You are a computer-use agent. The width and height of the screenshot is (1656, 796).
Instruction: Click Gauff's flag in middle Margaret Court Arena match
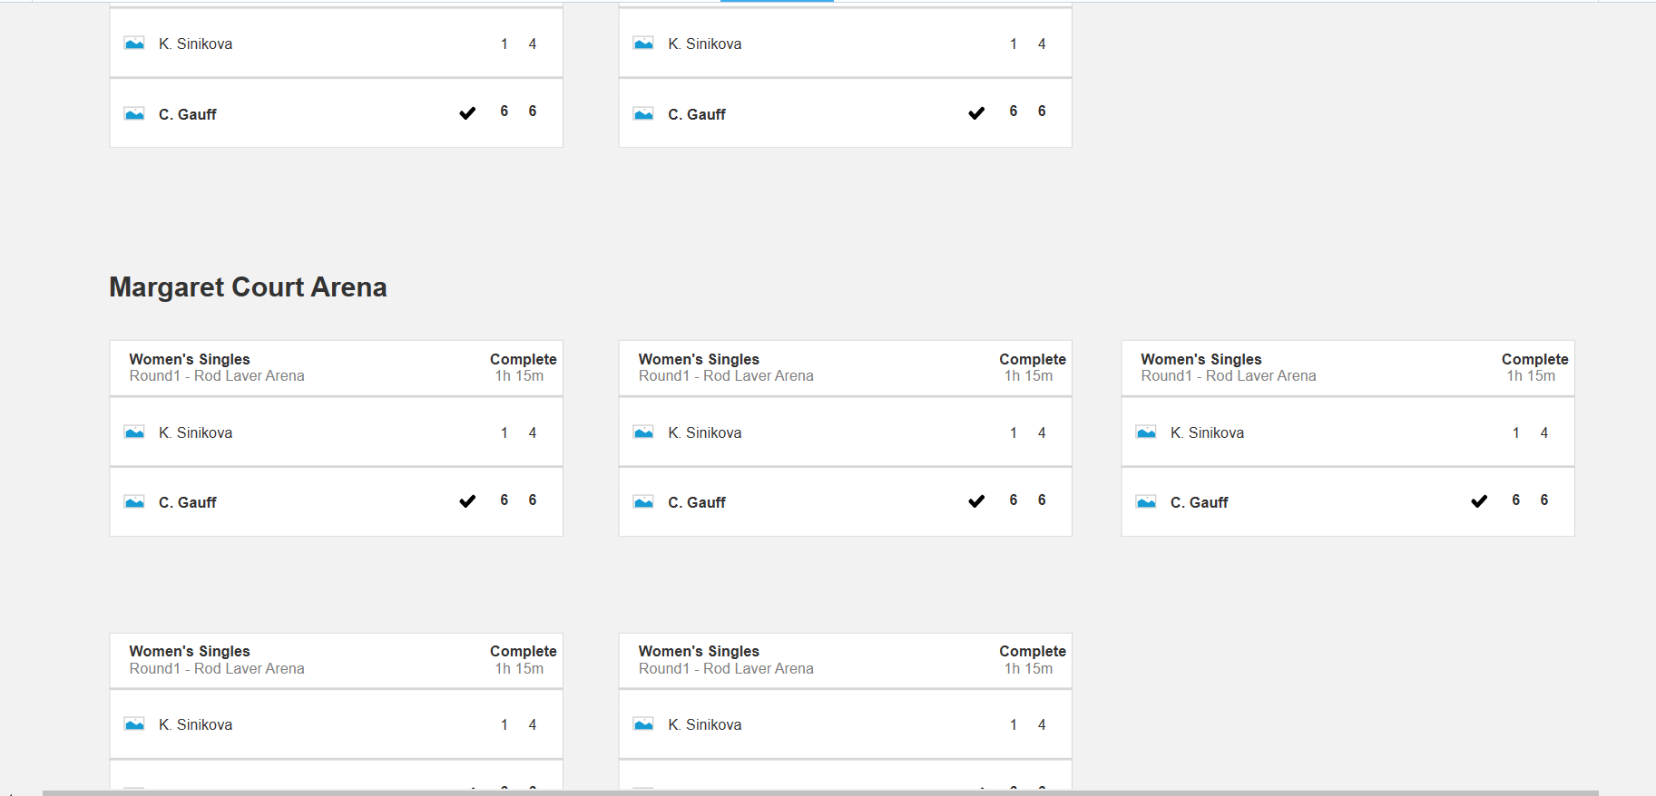(x=643, y=502)
